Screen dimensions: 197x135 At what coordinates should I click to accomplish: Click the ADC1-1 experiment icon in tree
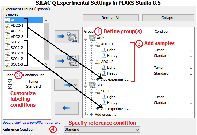coord(98,44)
